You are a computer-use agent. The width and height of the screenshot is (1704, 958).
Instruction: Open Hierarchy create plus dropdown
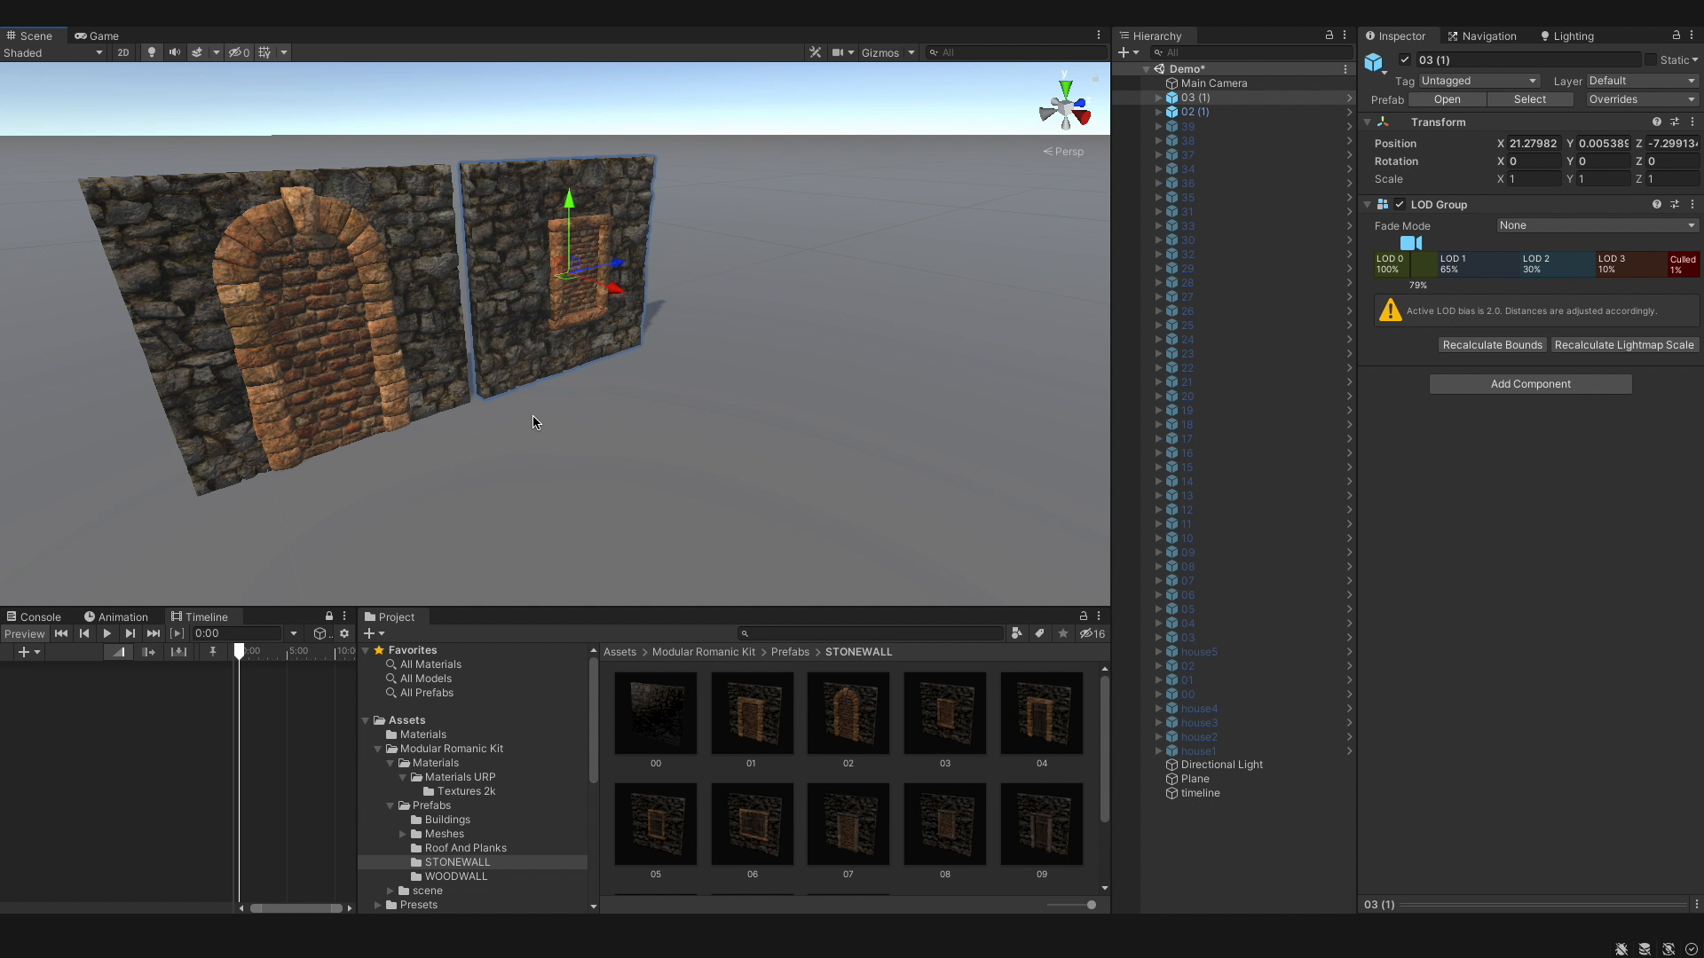pos(1128,52)
